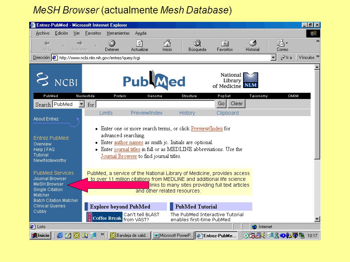Open the Edición menu
Viewport: 350px width, 262px height.
61,33
